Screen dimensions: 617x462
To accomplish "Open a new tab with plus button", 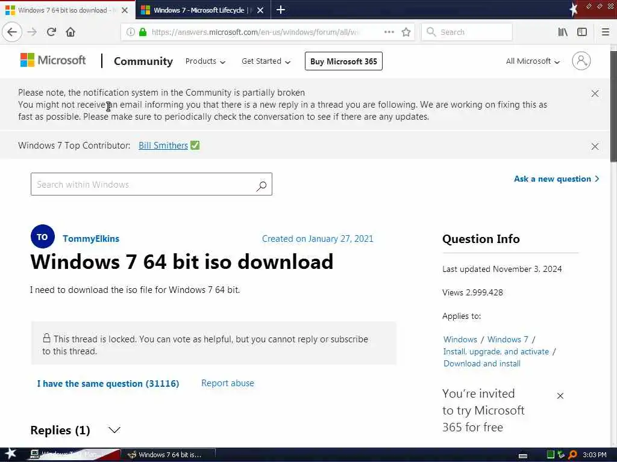I will tap(281, 10).
